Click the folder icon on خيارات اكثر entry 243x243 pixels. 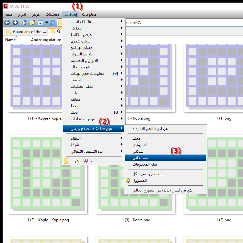[x=66, y=161]
